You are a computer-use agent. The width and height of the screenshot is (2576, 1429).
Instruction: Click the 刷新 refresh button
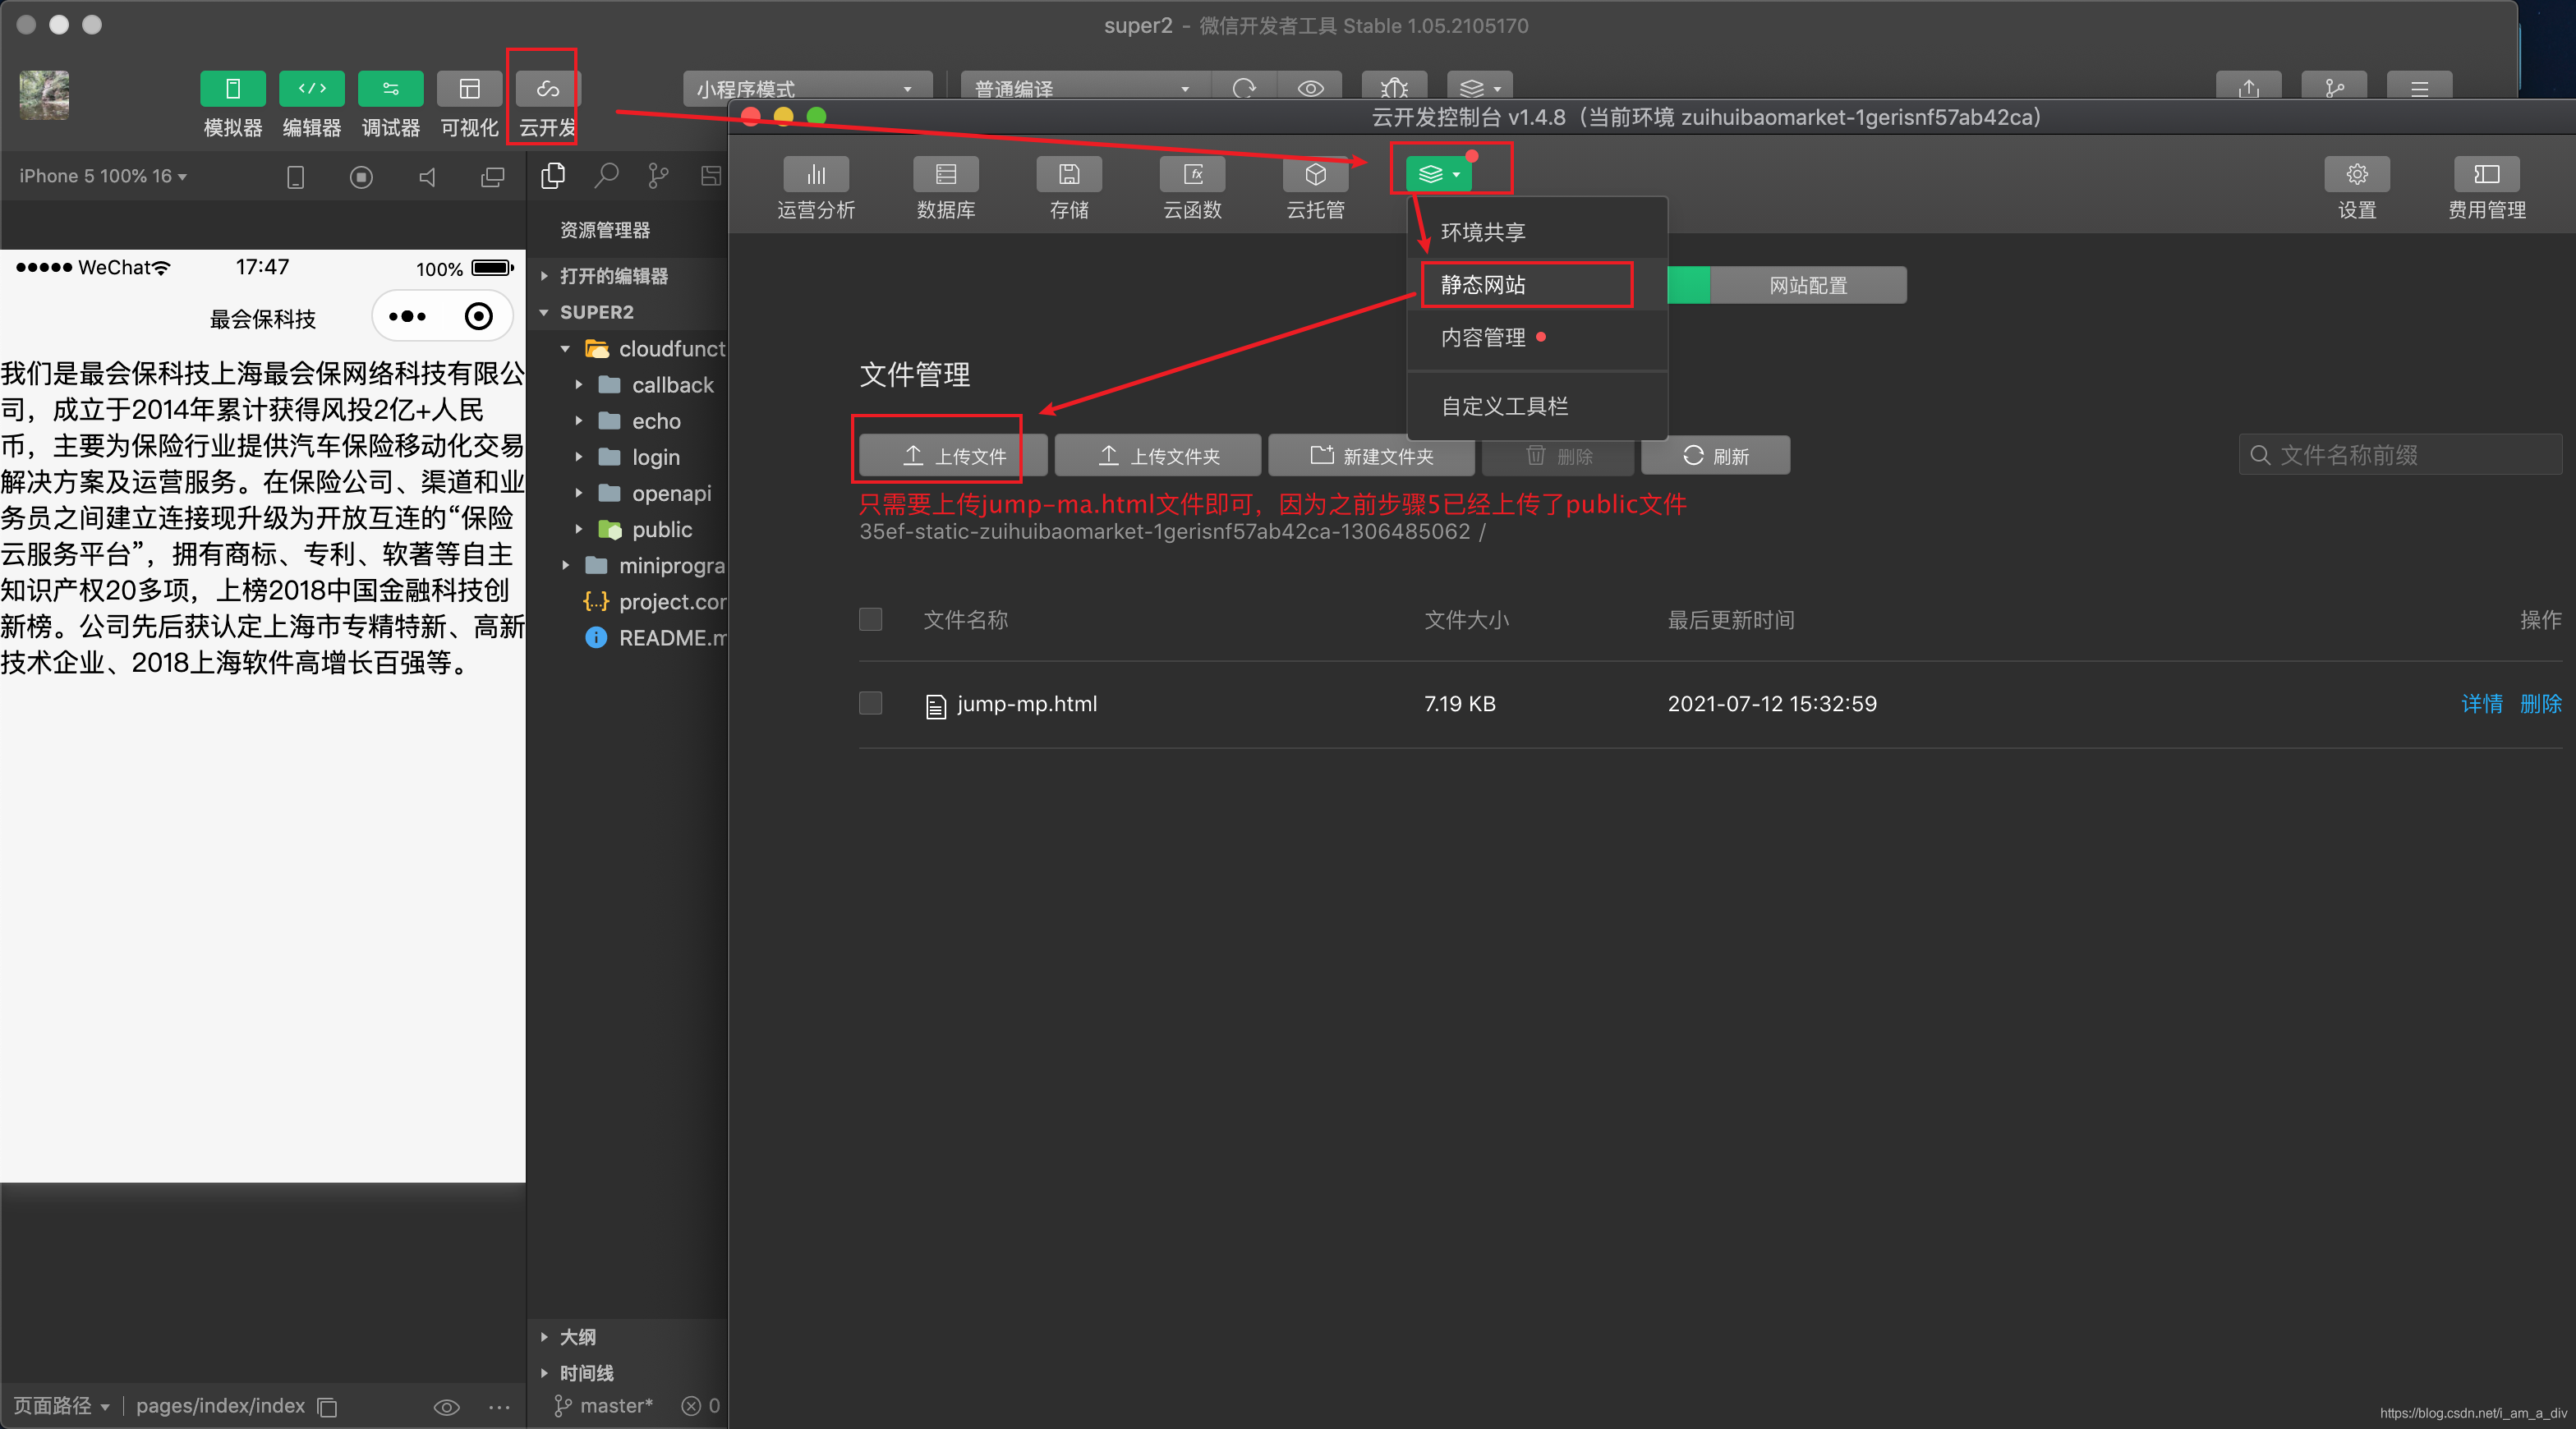1715,456
